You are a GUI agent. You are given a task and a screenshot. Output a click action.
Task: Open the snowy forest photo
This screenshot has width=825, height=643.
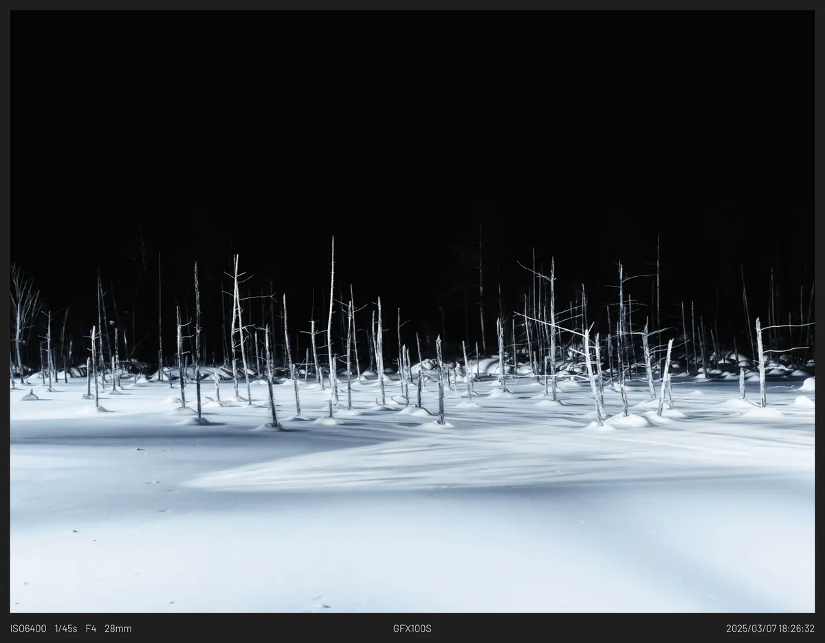coord(412,311)
